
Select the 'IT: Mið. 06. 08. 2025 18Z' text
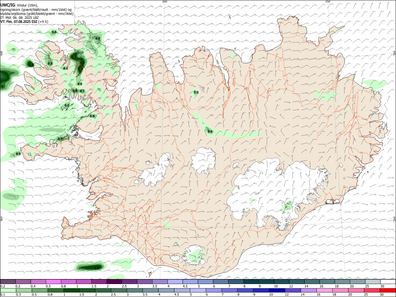(x=19, y=18)
